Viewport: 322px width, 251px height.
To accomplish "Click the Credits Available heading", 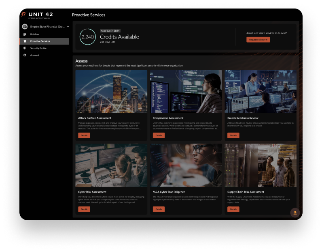I will pyautogui.click(x=119, y=37).
